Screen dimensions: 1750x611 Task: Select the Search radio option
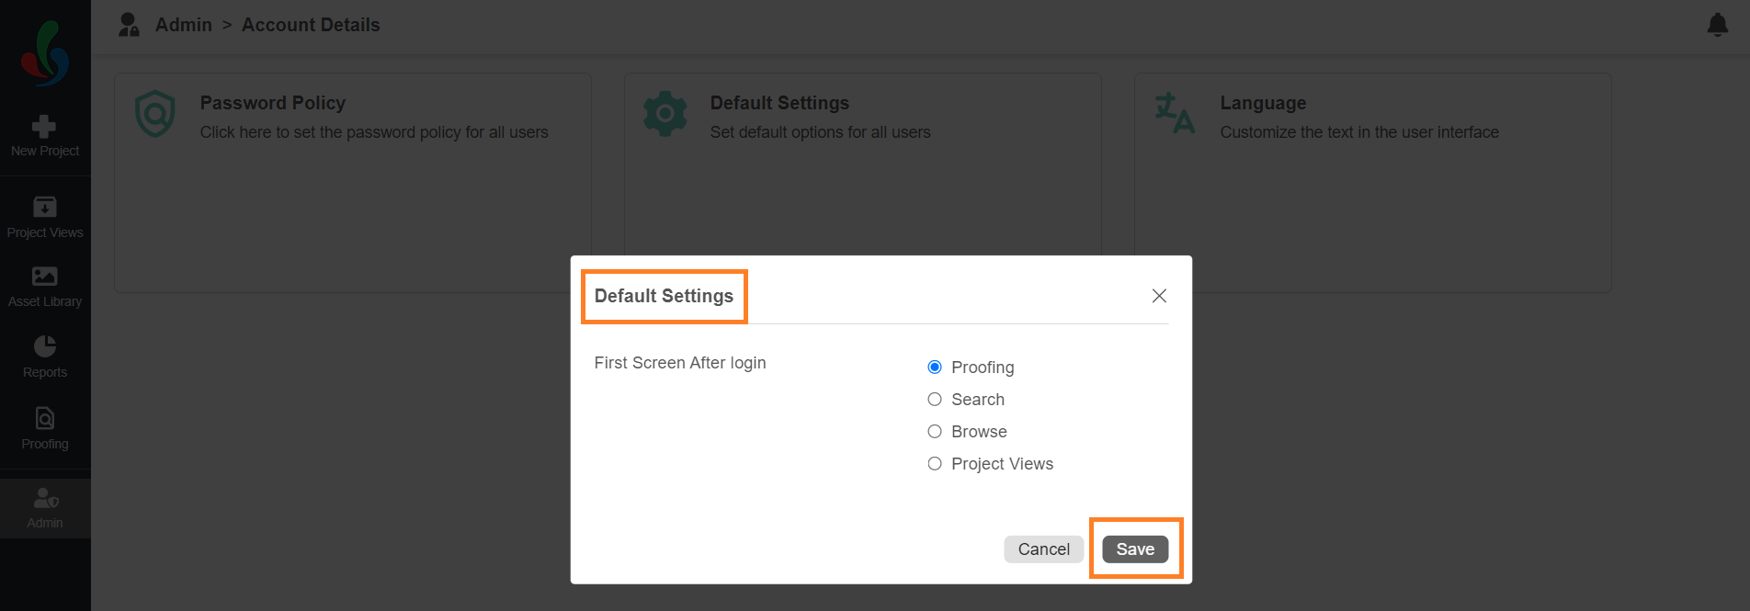coord(935,400)
